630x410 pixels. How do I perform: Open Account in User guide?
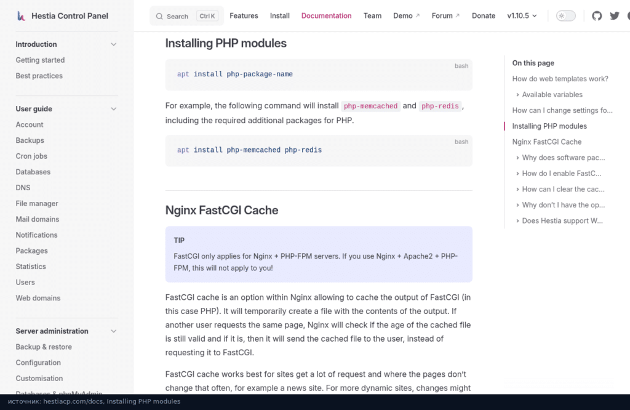tap(30, 124)
